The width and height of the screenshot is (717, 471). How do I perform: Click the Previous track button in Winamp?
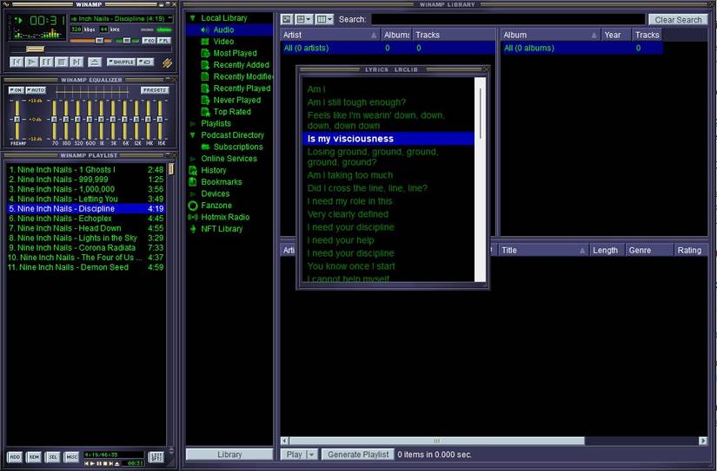tap(17, 62)
